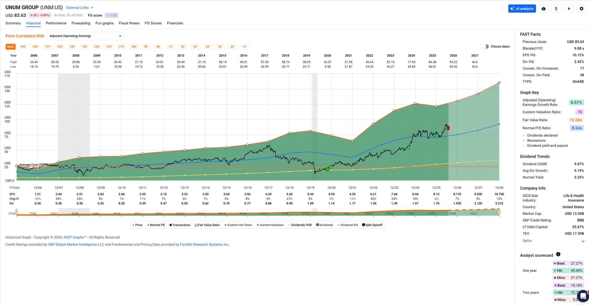The width and height of the screenshot is (589, 305).
Task: Choose the 3Y time range
Action: (x=220, y=47)
